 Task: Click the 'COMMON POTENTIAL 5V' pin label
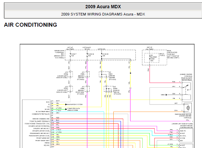[x=41, y=114]
